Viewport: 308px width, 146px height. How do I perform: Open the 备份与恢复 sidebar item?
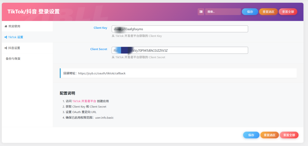[x=13, y=59]
